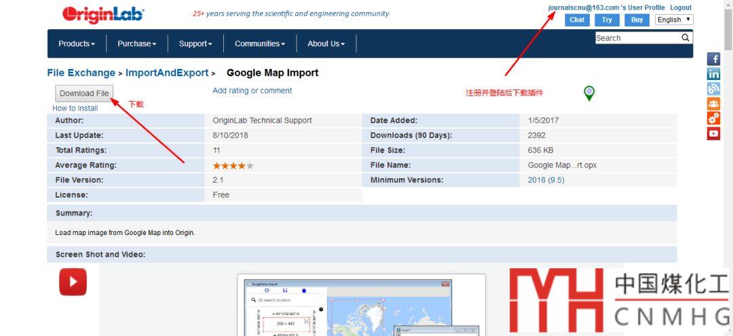Screen dimensions: 733x336
Task: Expand the Products menu
Action: (76, 43)
